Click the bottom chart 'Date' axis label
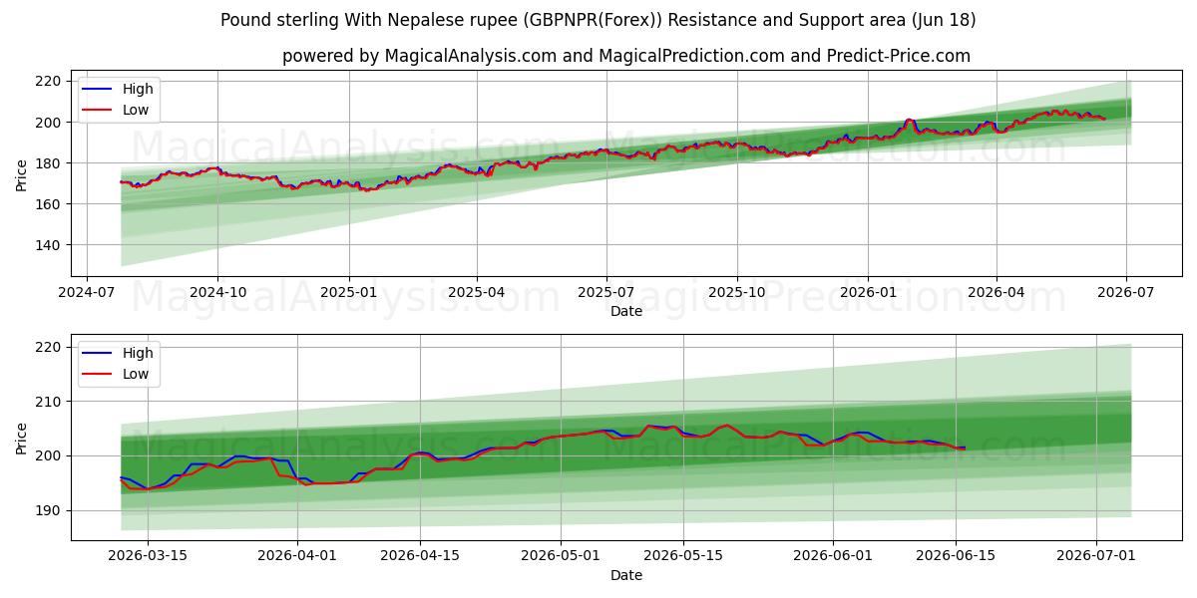The image size is (1197, 598). tap(626, 575)
